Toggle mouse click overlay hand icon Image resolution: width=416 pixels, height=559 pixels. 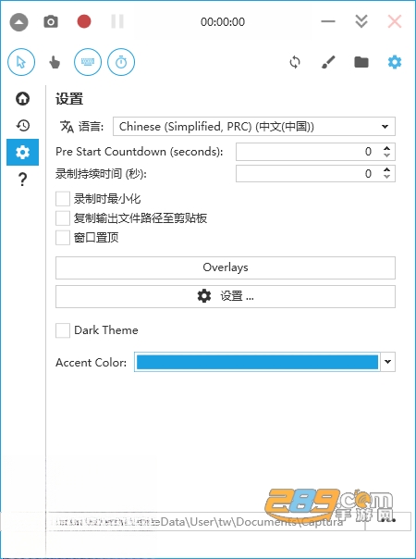[55, 62]
